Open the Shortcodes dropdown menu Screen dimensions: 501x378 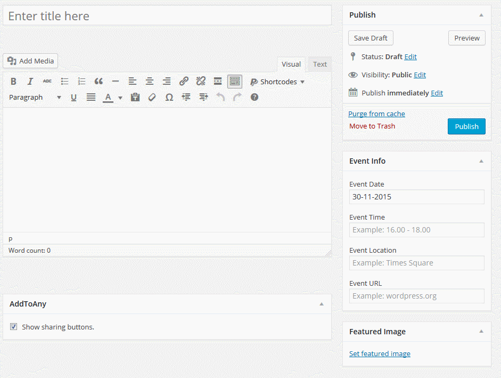(277, 82)
